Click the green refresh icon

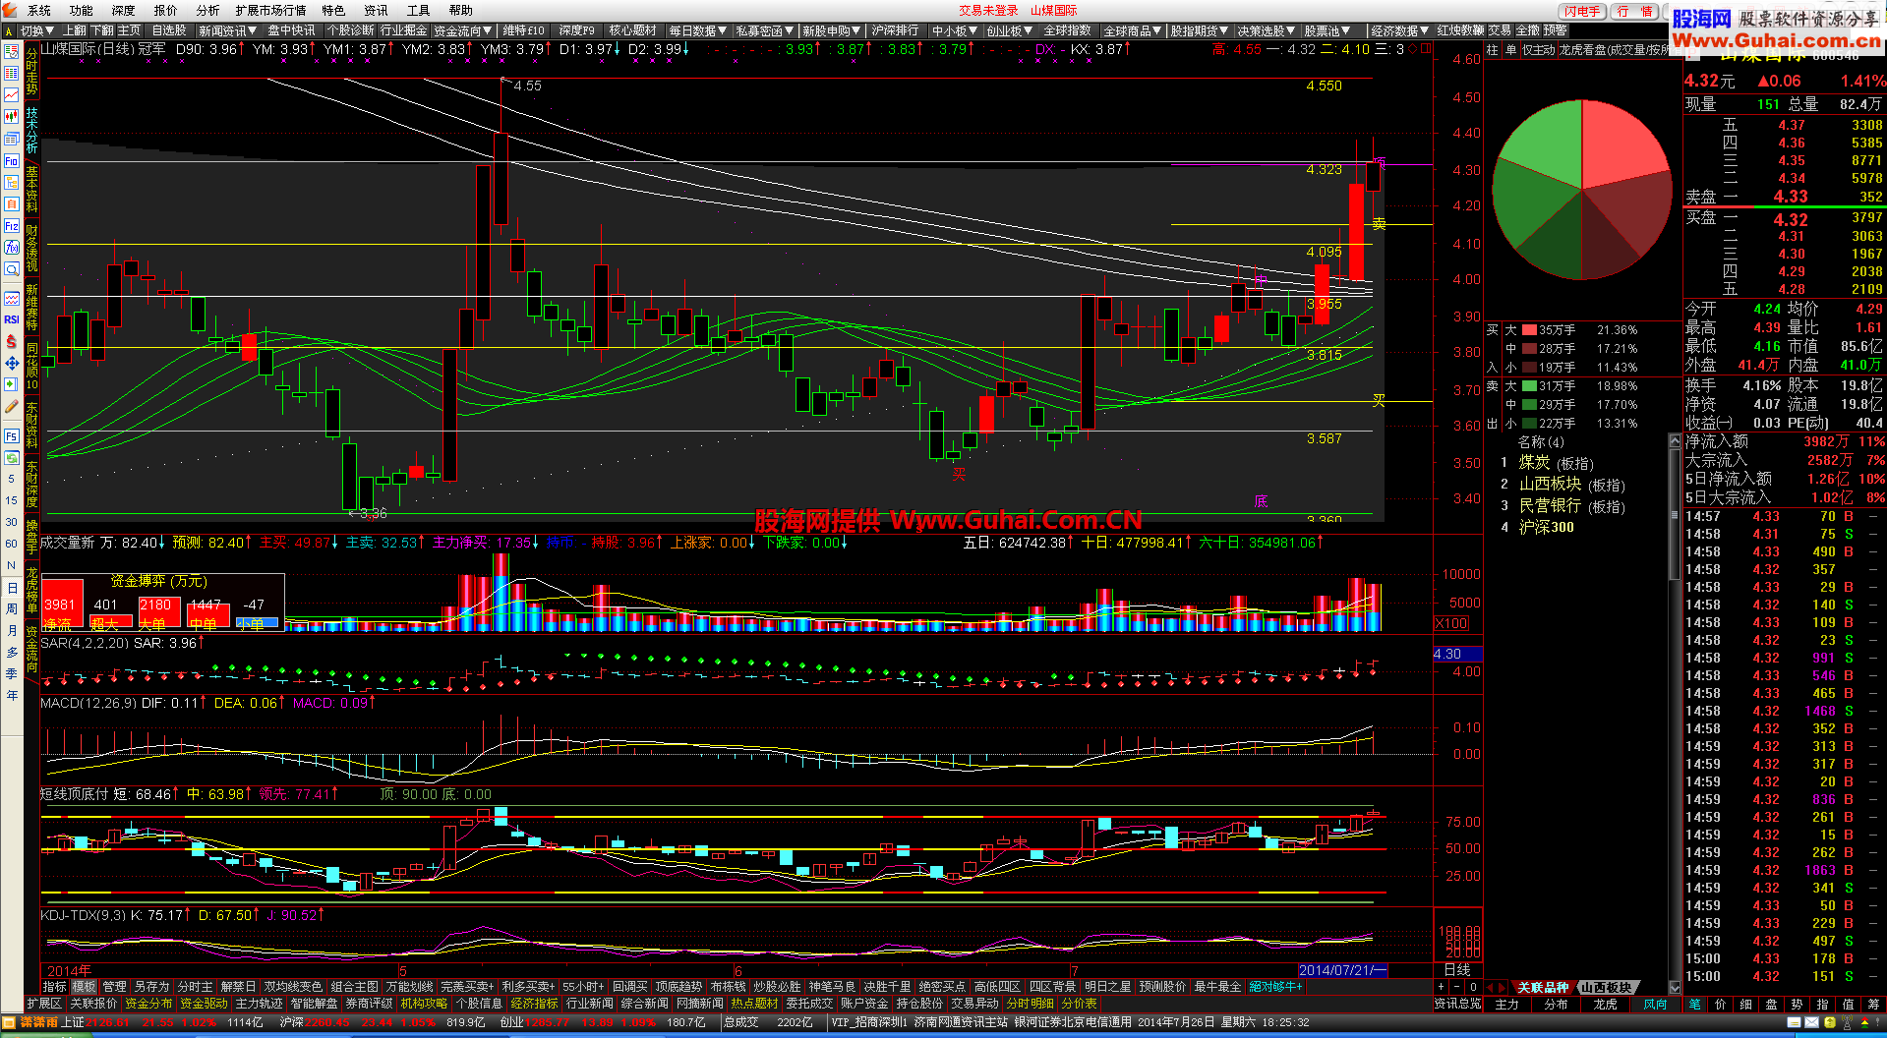coord(11,458)
